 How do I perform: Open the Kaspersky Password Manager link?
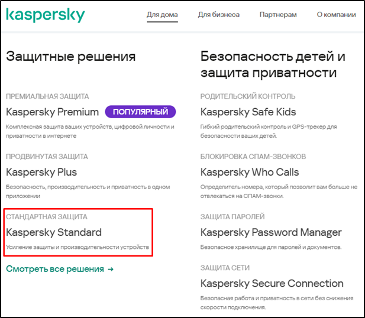point(271,232)
